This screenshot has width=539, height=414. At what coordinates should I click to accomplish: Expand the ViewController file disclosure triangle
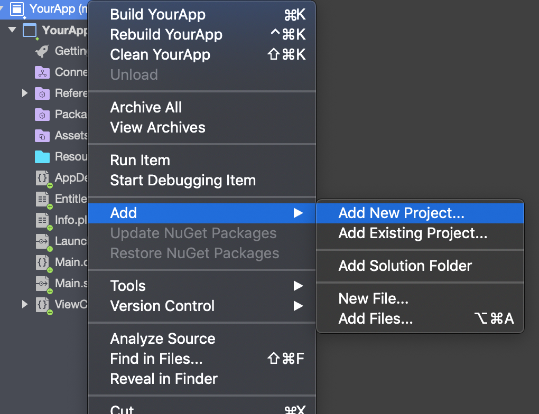[x=24, y=304]
